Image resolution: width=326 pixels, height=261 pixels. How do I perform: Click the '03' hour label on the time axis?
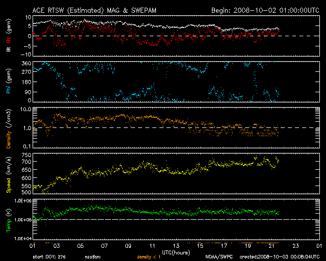57,246
